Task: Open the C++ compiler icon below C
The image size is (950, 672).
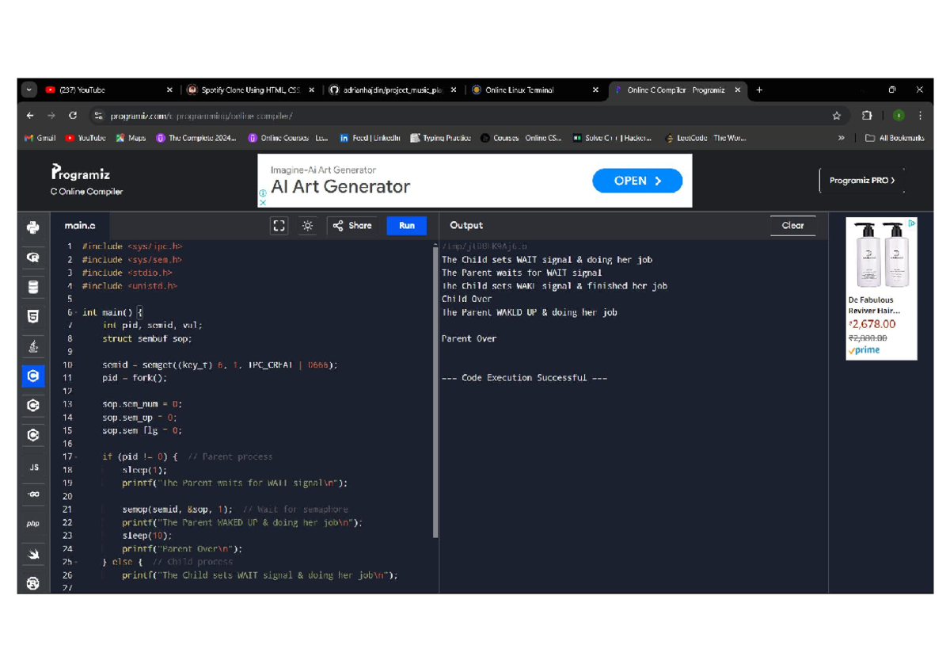Action: coord(32,406)
